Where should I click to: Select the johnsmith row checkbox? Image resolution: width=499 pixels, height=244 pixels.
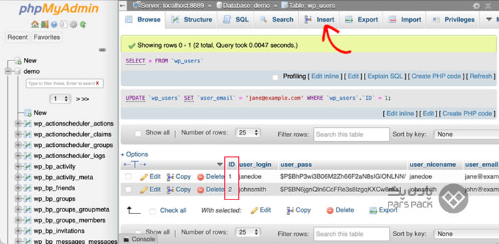click(128, 189)
